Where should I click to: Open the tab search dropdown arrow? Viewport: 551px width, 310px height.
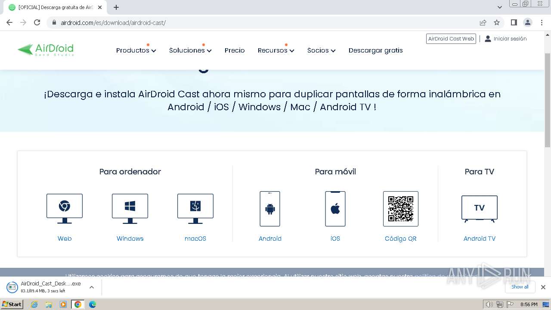500,7
